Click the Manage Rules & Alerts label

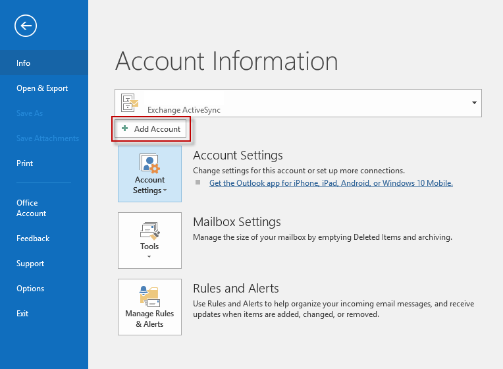pos(149,319)
